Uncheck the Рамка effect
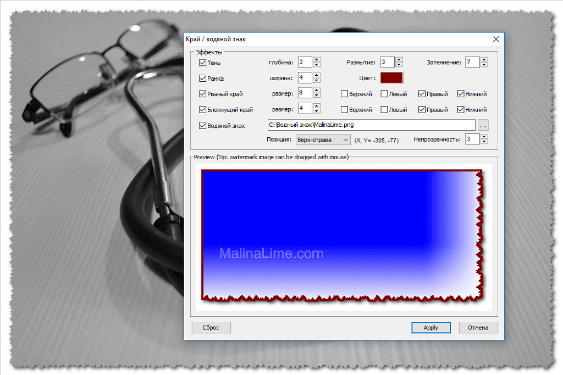The image size is (563, 375). pos(203,79)
